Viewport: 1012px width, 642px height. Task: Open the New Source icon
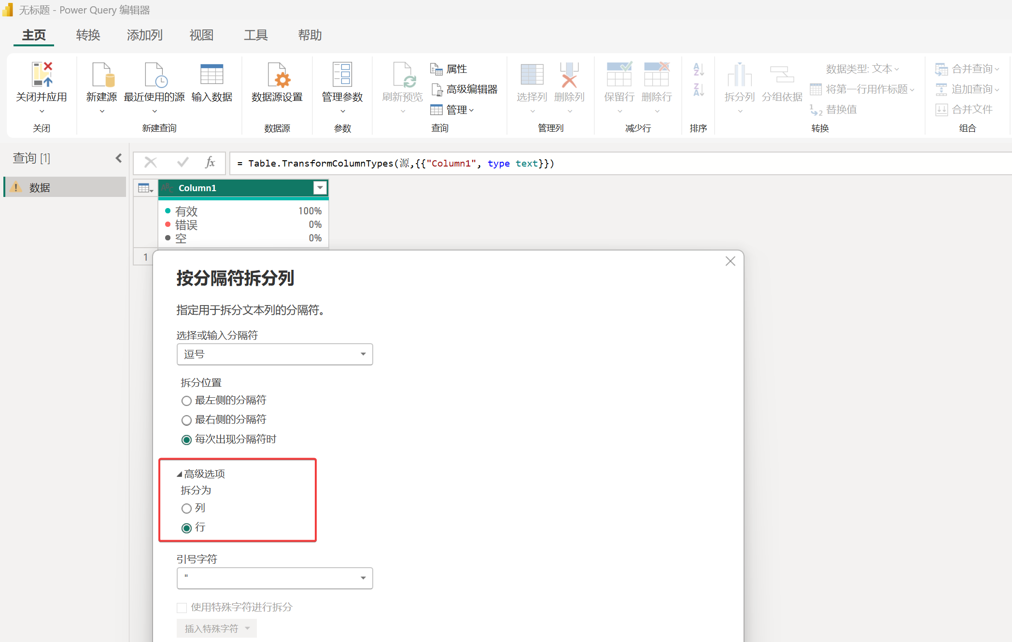(102, 75)
